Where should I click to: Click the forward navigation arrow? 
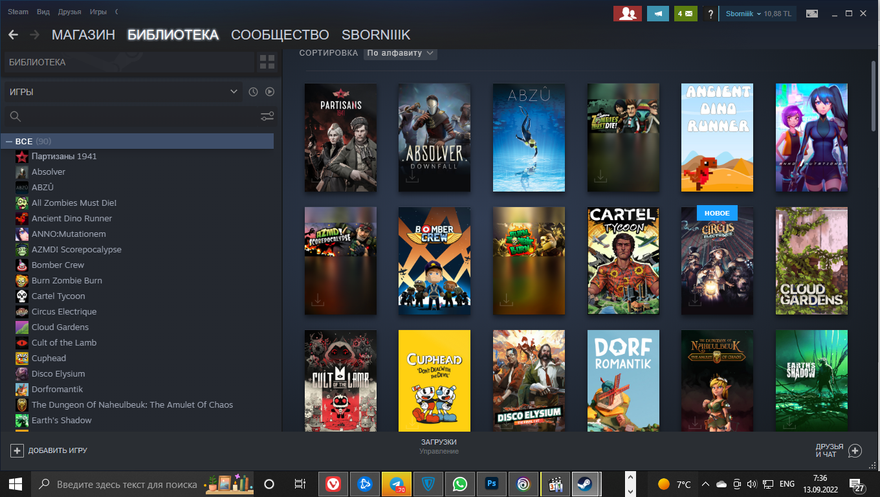pos(34,35)
